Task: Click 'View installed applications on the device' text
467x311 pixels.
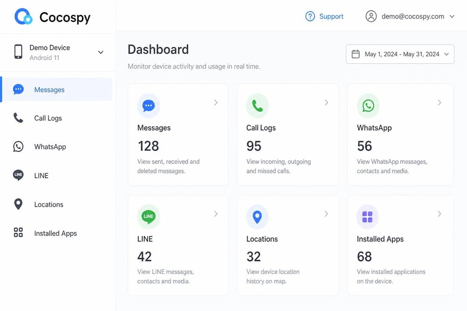Action: tap(391, 276)
